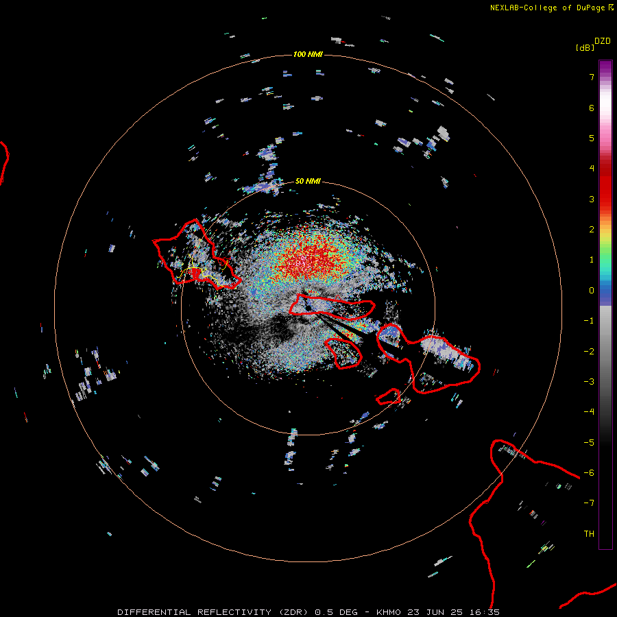Image resolution: width=617 pixels, height=617 pixels.
Task: Click the 5 dB legend value
Action: [592, 138]
